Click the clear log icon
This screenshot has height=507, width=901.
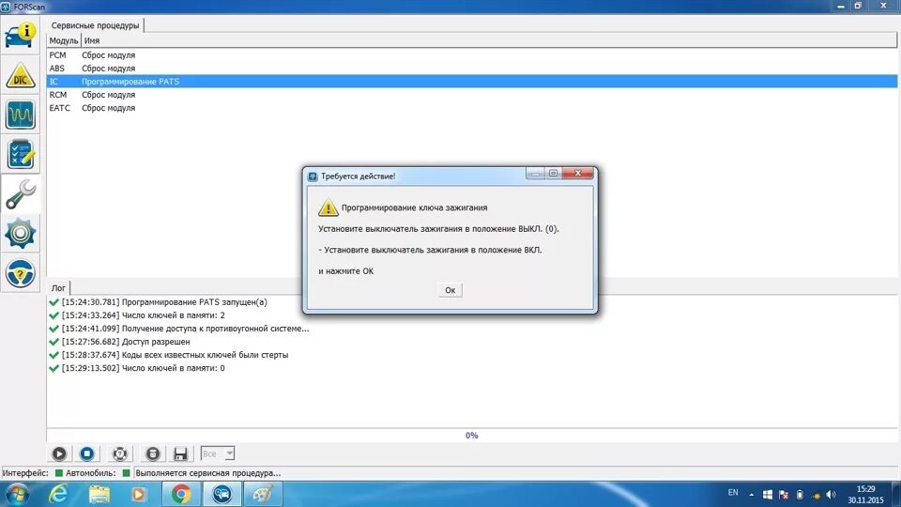point(152,453)
